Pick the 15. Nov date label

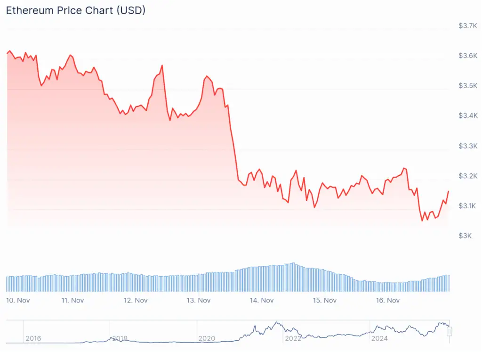325,300
